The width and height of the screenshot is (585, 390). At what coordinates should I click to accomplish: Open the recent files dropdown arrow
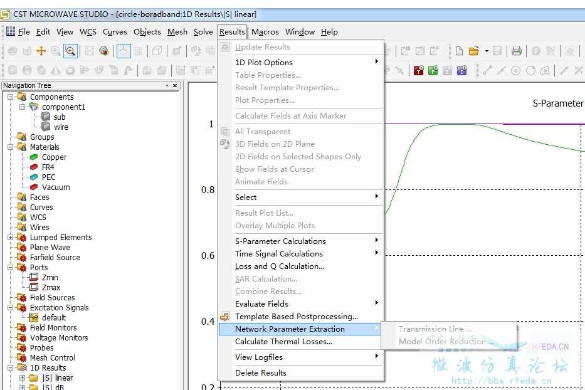point(487,51)
